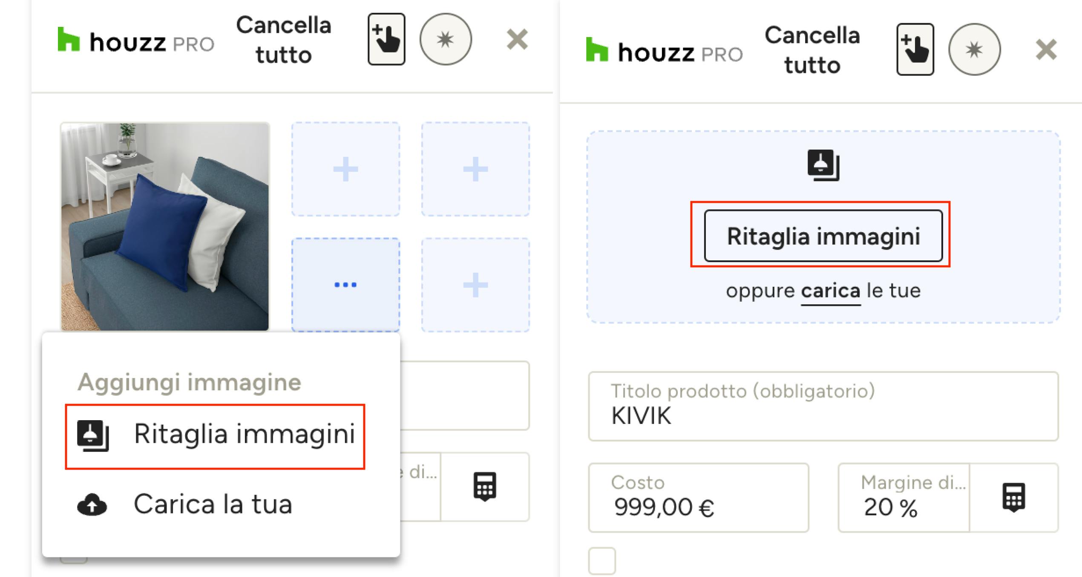1082x577 pixels.
Task: Click the round asterisk button in left panel
Action: pyautogui.click(x=446, y=39)
